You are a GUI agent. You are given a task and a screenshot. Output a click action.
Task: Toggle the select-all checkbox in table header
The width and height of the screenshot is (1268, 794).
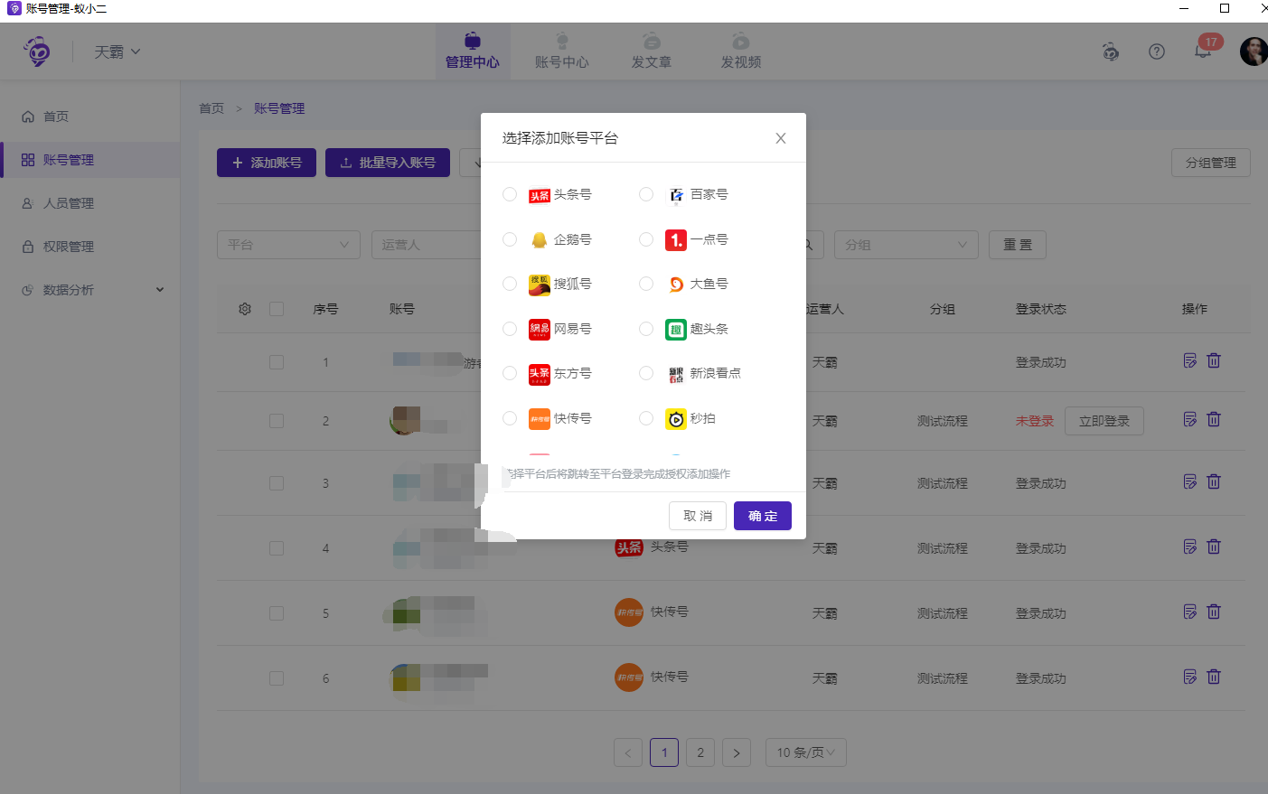point(277,309)
